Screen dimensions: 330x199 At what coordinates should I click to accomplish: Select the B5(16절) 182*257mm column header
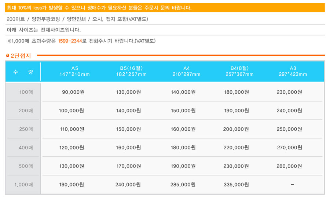[131, 71]
